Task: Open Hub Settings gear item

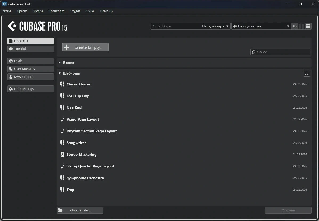Action: click(x=31, y=89)
